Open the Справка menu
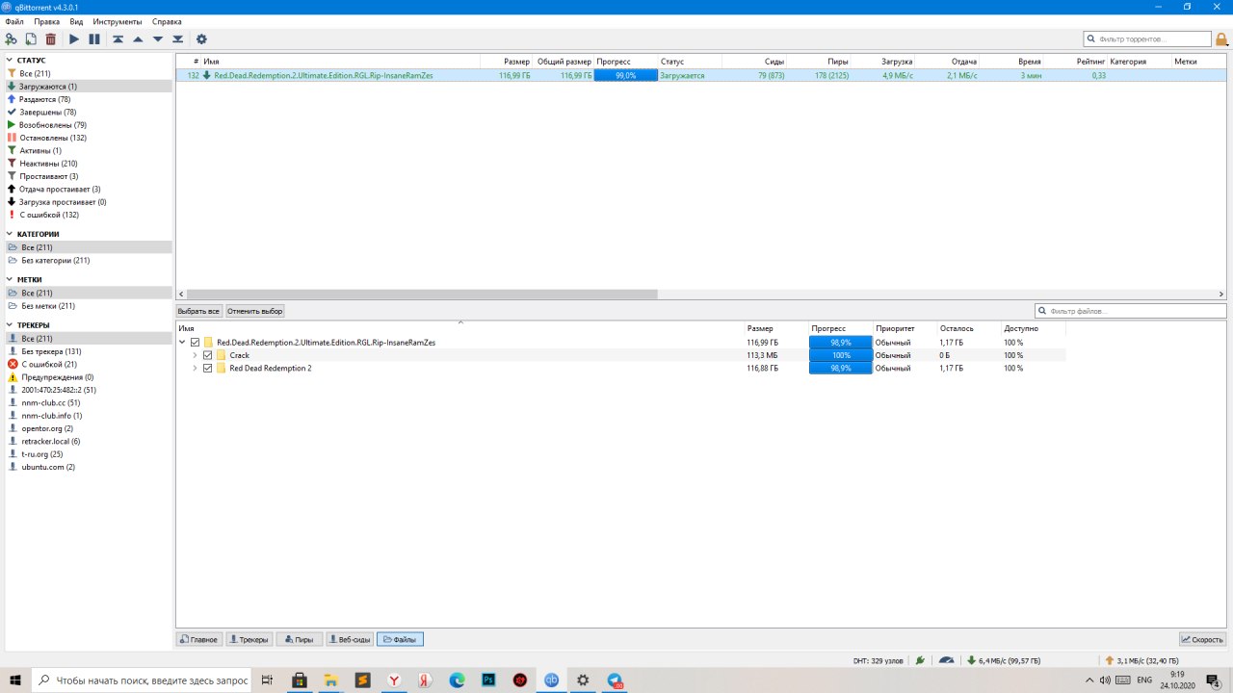This screenshot has height=693, width=1233. (x=167, y=21)
